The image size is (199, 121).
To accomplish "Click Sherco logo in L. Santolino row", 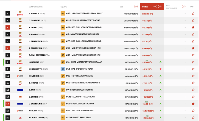I will point(20,104).
